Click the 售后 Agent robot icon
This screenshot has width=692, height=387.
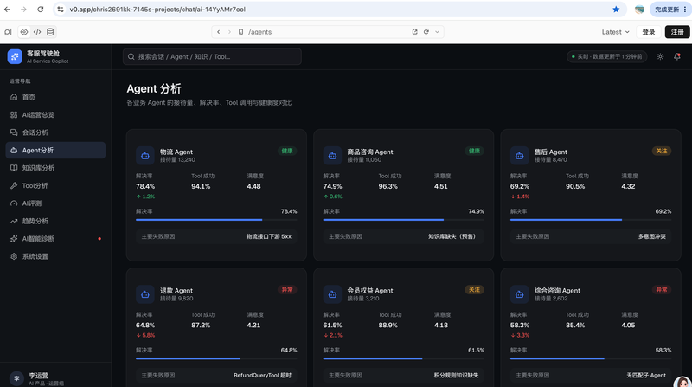tap(520, 156)
